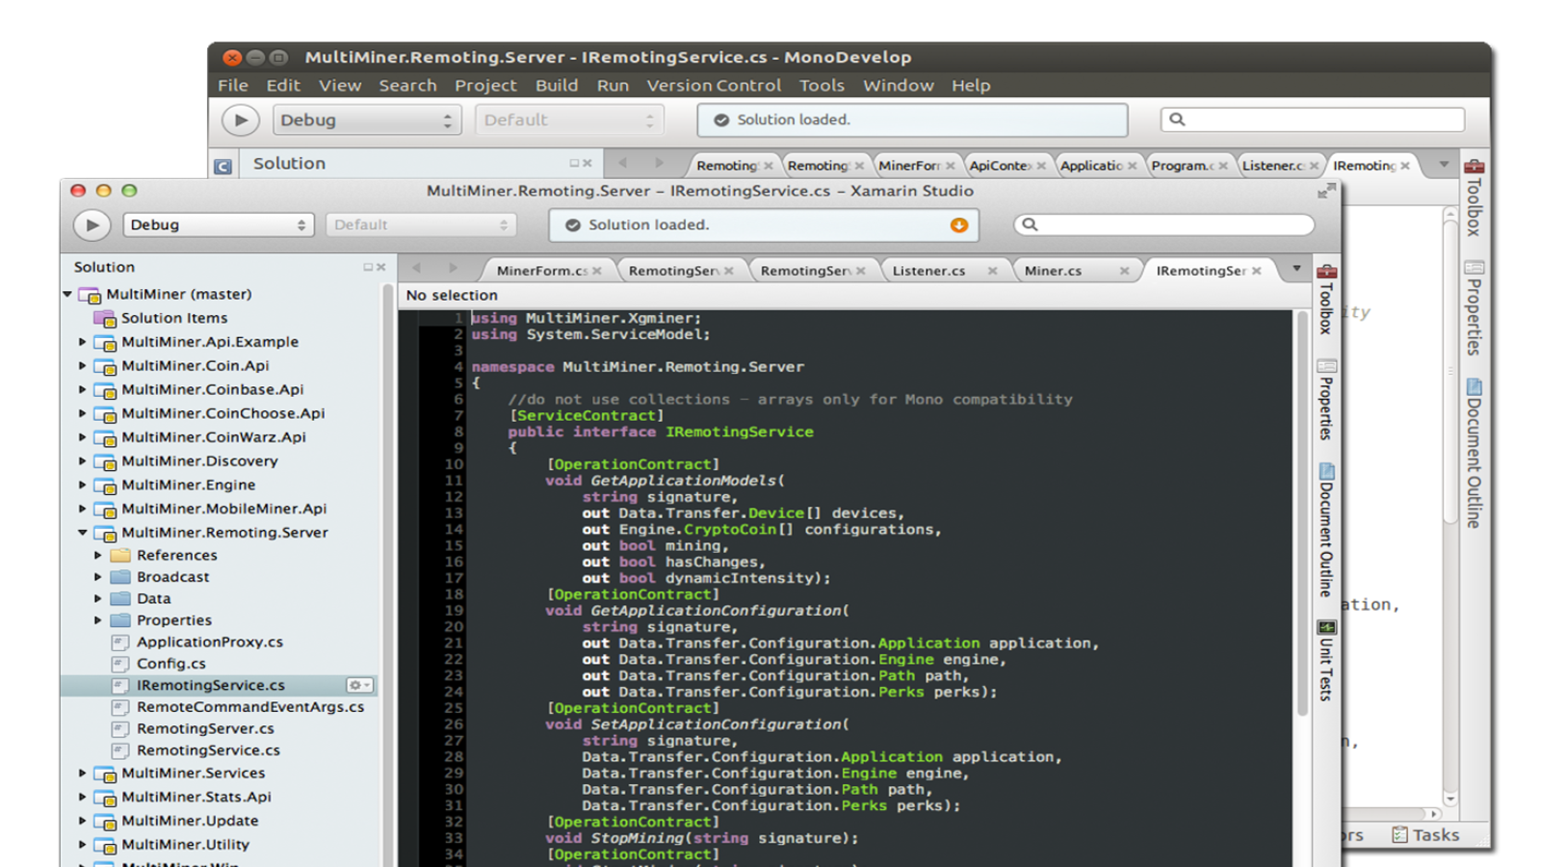Screen dimensions: 1541x867
Task: Open the Version Control menu in MonoDevelop
Action: (714, 86)
